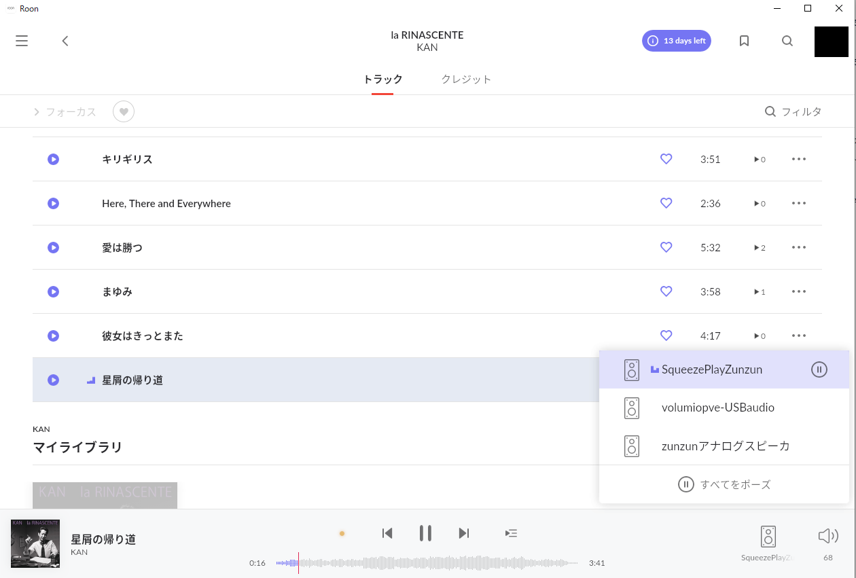
Task: Seek within the waveform progress bar
Action: point(427,563)
